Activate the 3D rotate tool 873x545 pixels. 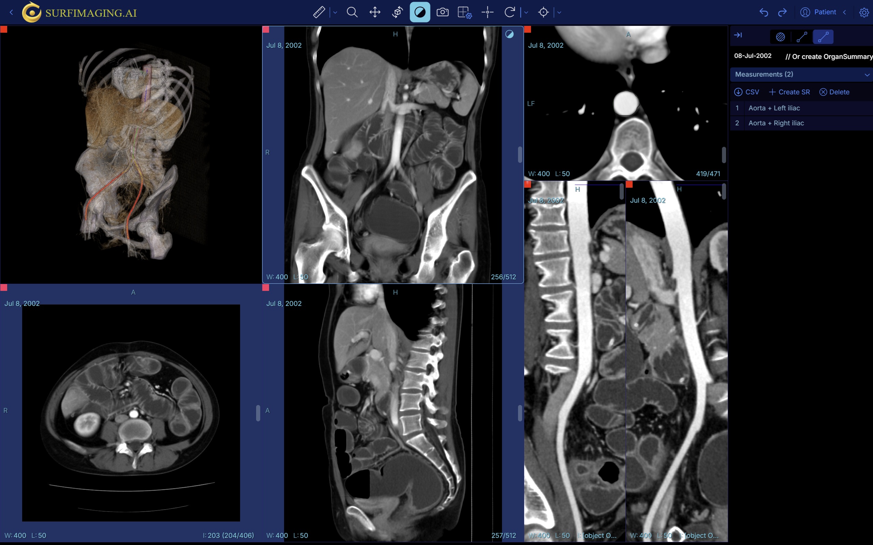tap(397, 12)
